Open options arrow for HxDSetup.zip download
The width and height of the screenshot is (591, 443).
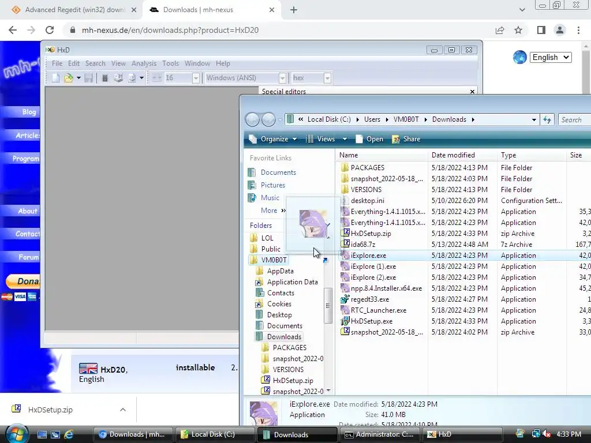[122, 410]
